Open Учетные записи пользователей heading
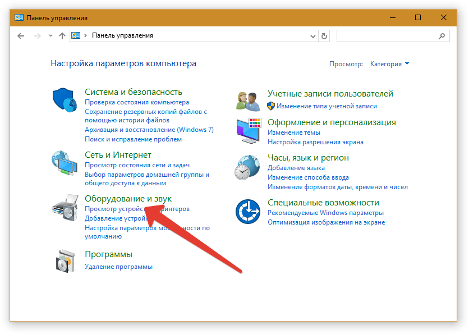Image resolution: width=469 pixels, height=334 pixels. (x=330, y=94)
